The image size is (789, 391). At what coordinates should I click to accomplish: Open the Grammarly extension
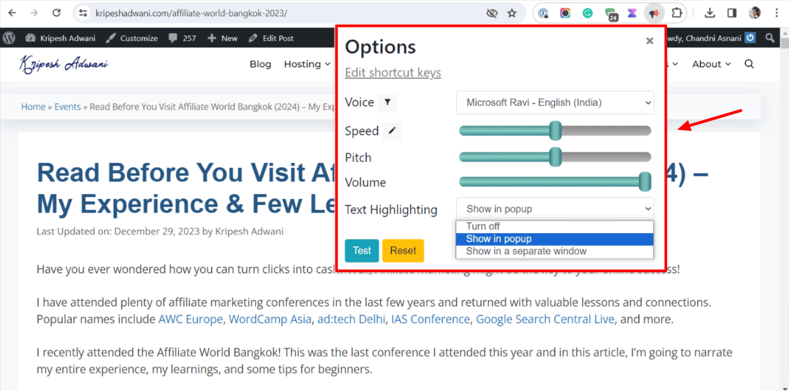pyautogui.click(x=588, y=13)
